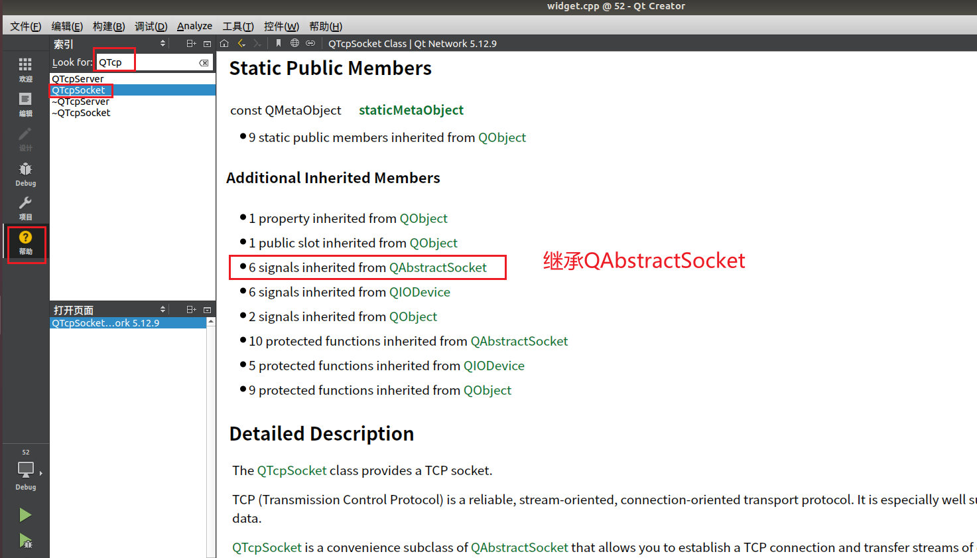Open the Analyze menu
Viewport: 977px width, 558px height.
click(x=194, y=27)
